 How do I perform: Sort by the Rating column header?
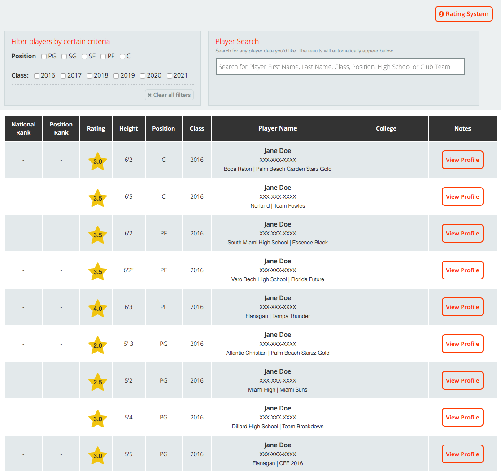[96, 128]
